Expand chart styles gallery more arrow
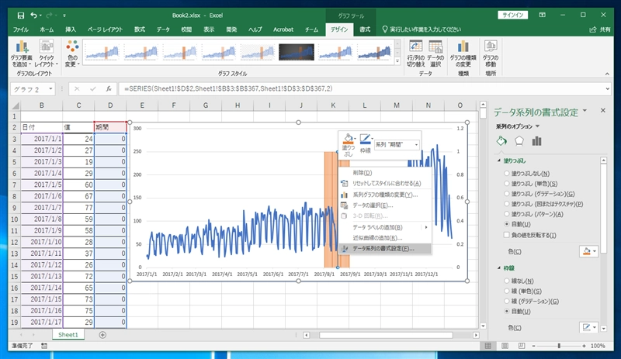 397,61
